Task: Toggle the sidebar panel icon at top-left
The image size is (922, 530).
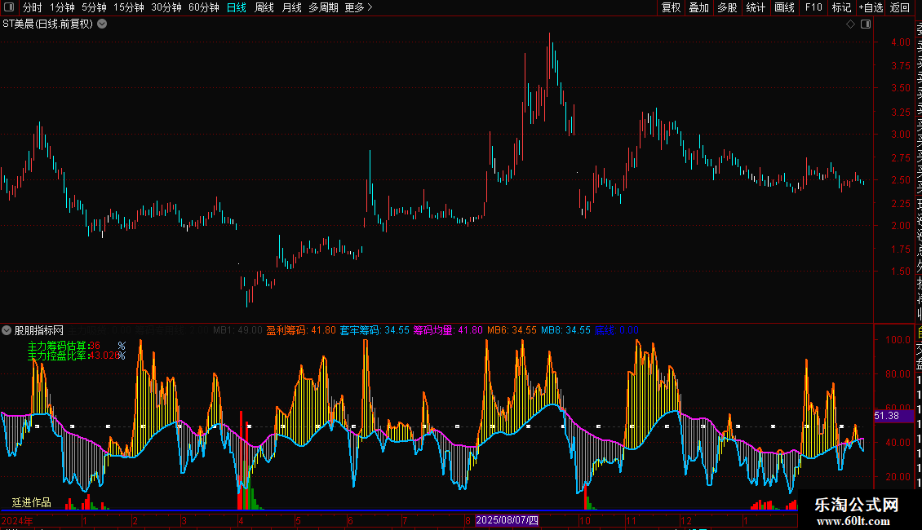Action: (x=9, y=7)
